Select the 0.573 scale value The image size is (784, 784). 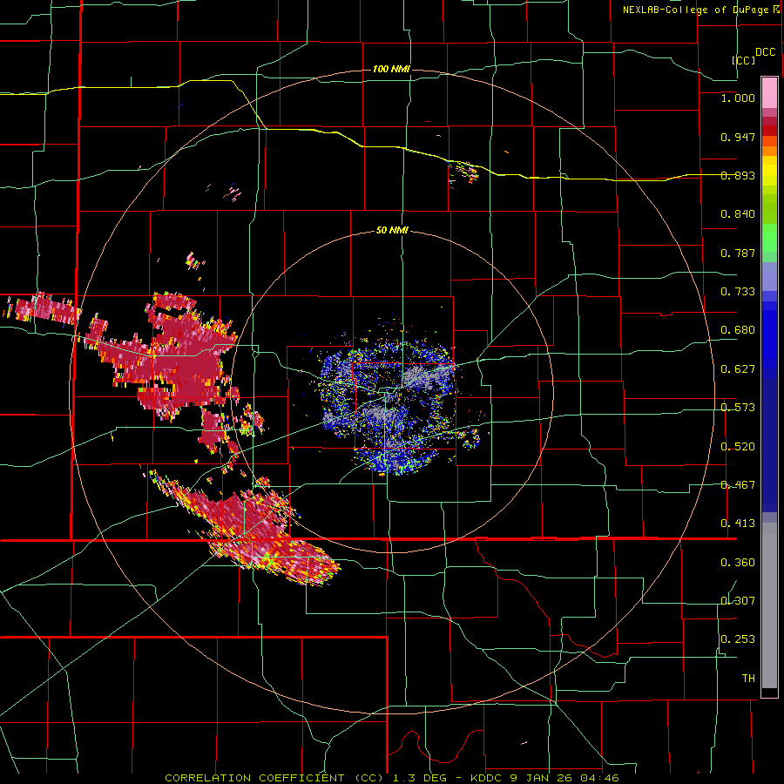tap(738, 408)
